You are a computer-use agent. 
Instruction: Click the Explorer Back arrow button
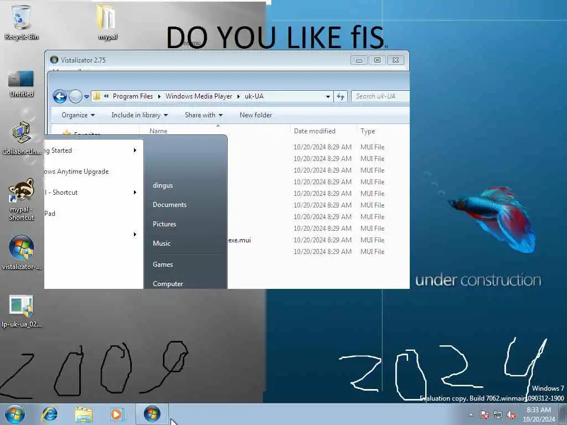pos(60,96)
